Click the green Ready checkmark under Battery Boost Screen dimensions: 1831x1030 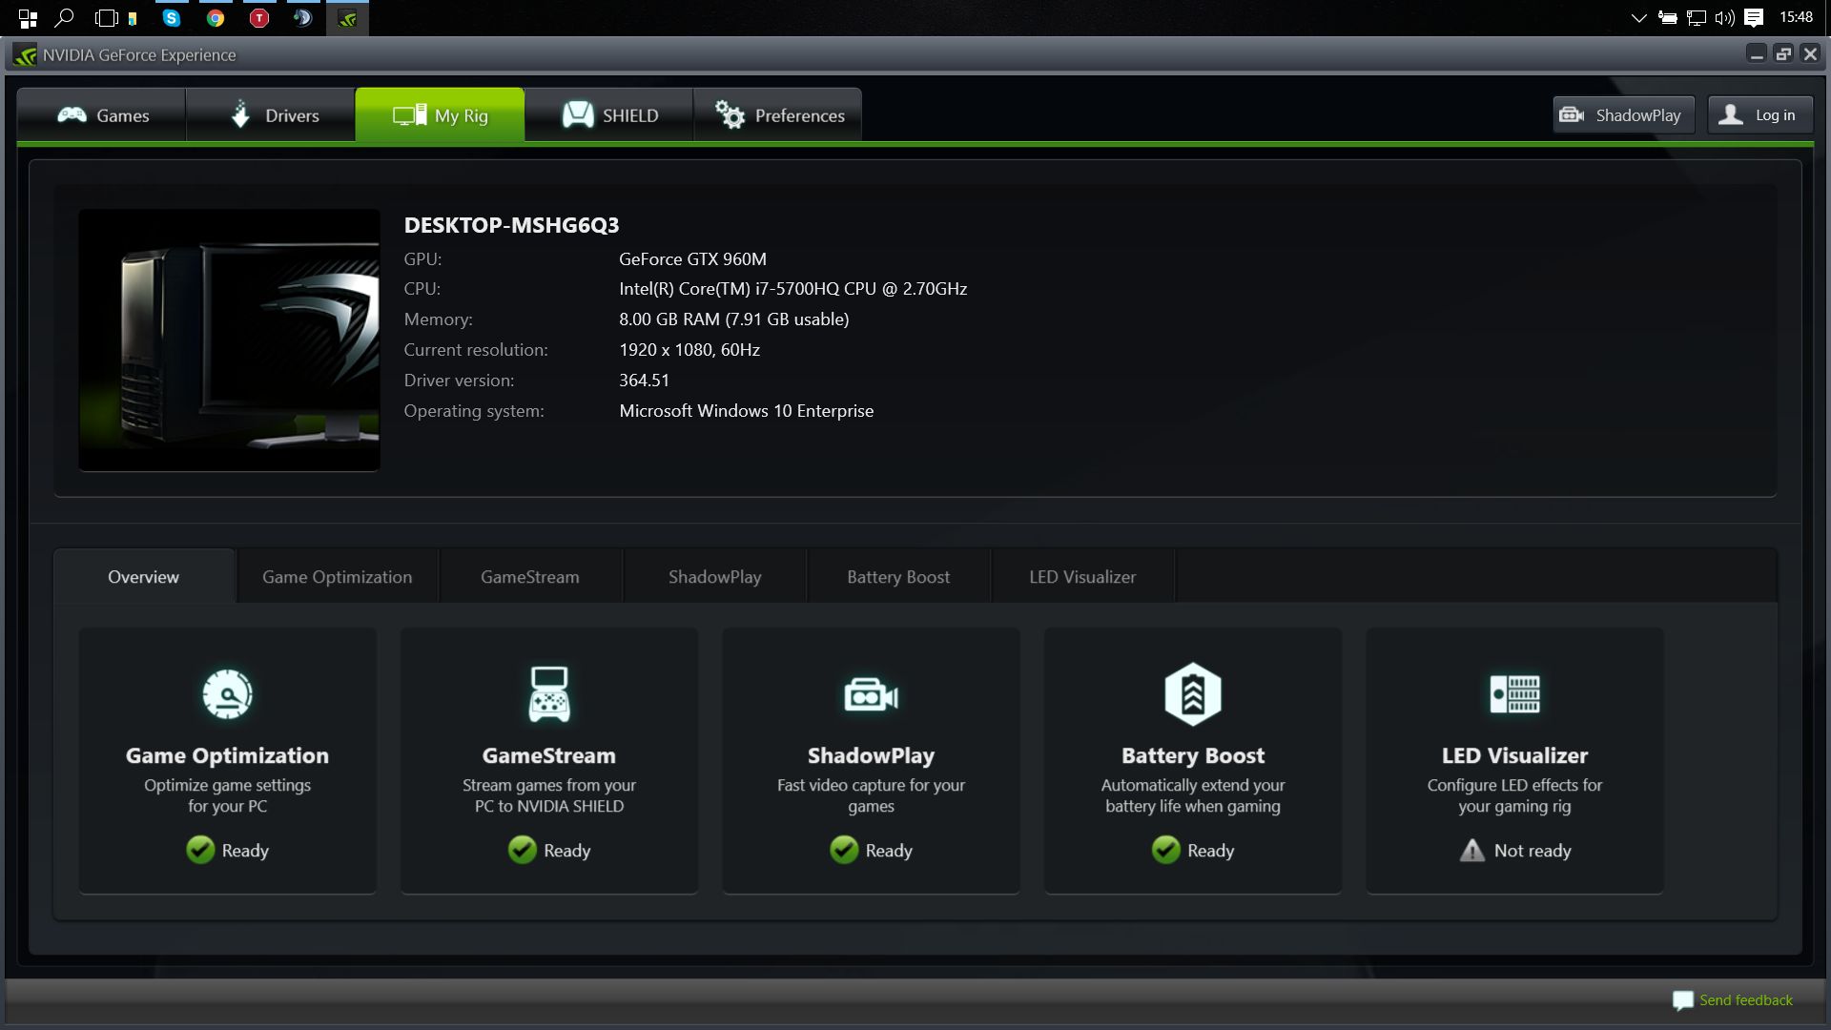click(1166, 850)
